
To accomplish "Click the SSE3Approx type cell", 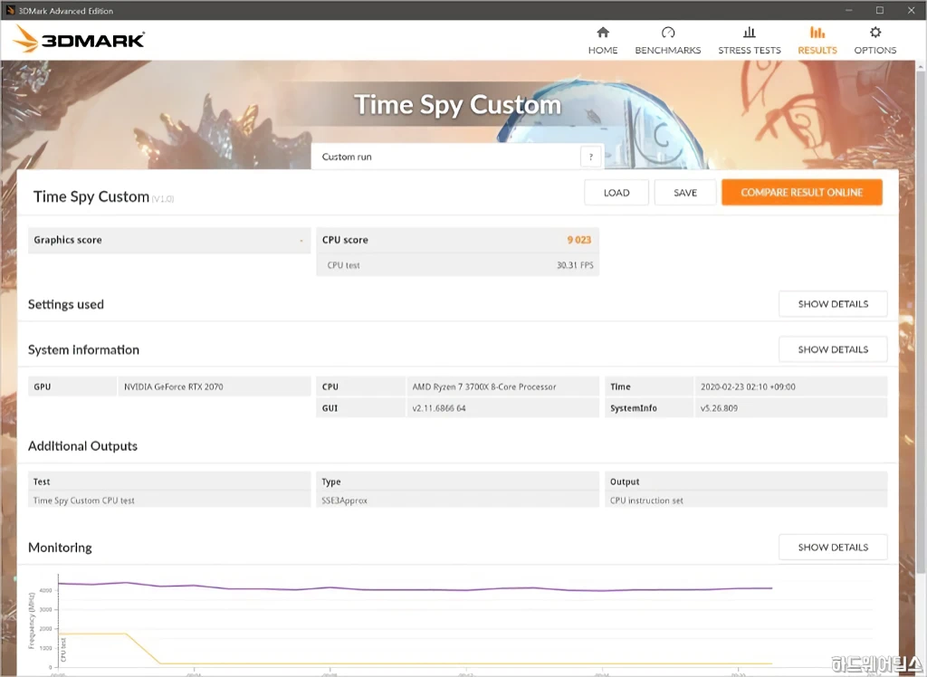I will click(x=457, y=501).
